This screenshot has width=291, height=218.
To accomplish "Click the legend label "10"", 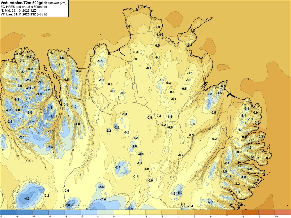I will click(x=276, y=216).
